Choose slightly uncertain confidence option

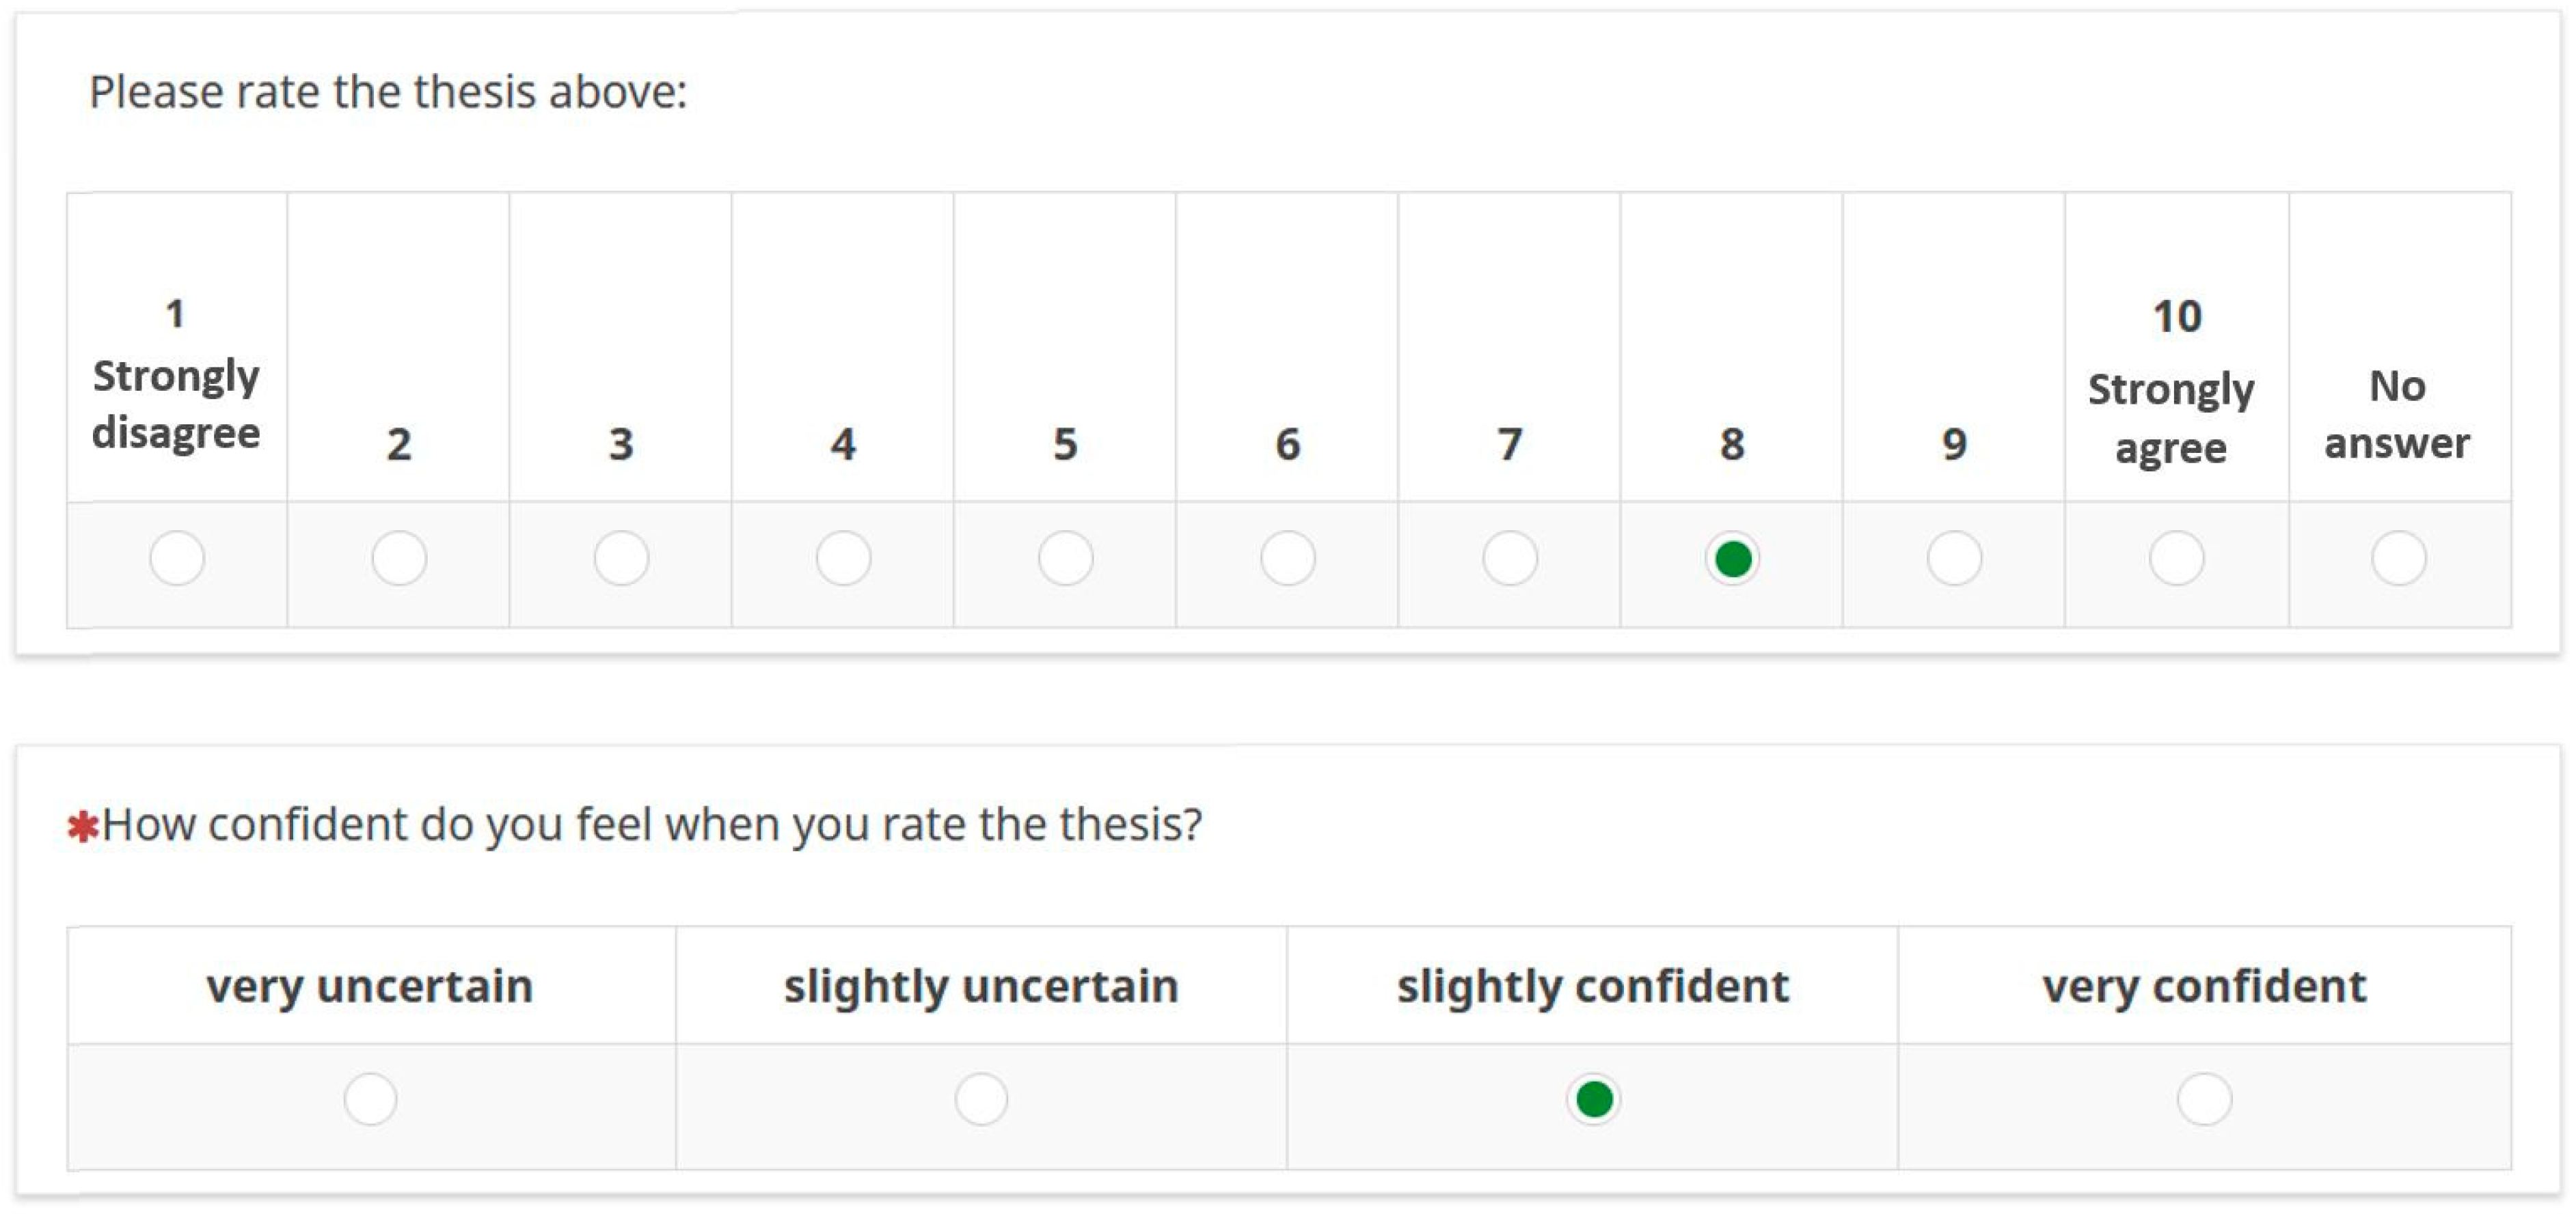981,1099
